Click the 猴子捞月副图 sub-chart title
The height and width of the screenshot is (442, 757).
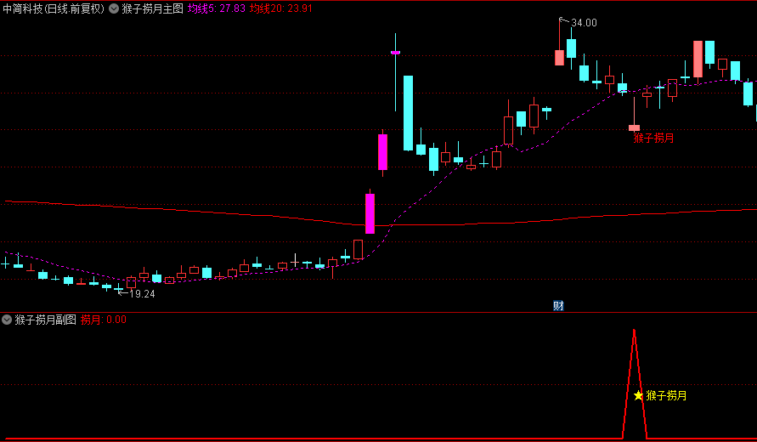pos(45,320)
